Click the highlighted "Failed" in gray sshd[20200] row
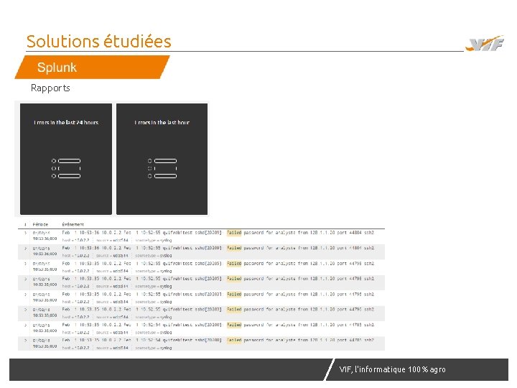517x388 pixels. click(x=234, y=340)
